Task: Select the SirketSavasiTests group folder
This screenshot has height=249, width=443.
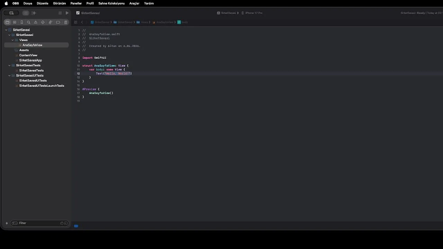Action: pos(36,65)
